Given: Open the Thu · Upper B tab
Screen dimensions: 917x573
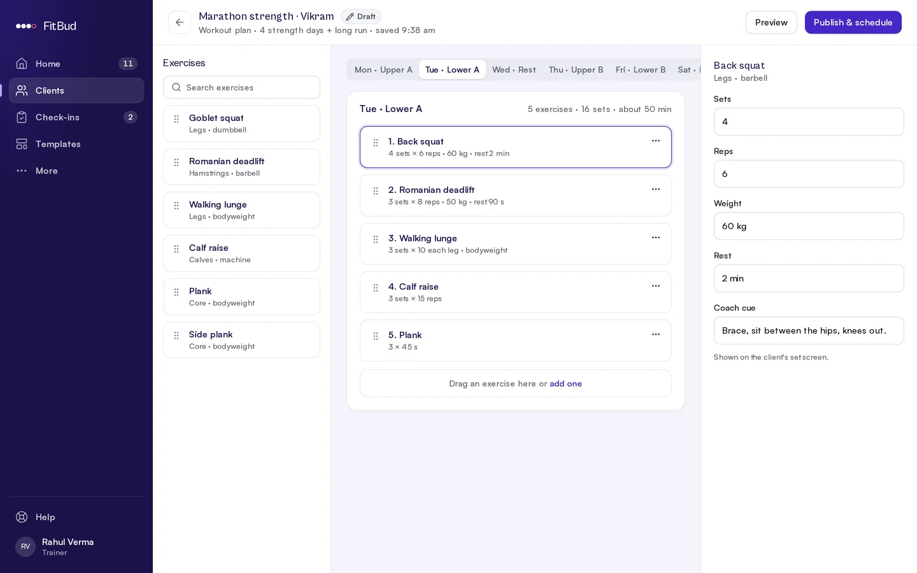Looking at the screenshot, I should tap(576, 70).
